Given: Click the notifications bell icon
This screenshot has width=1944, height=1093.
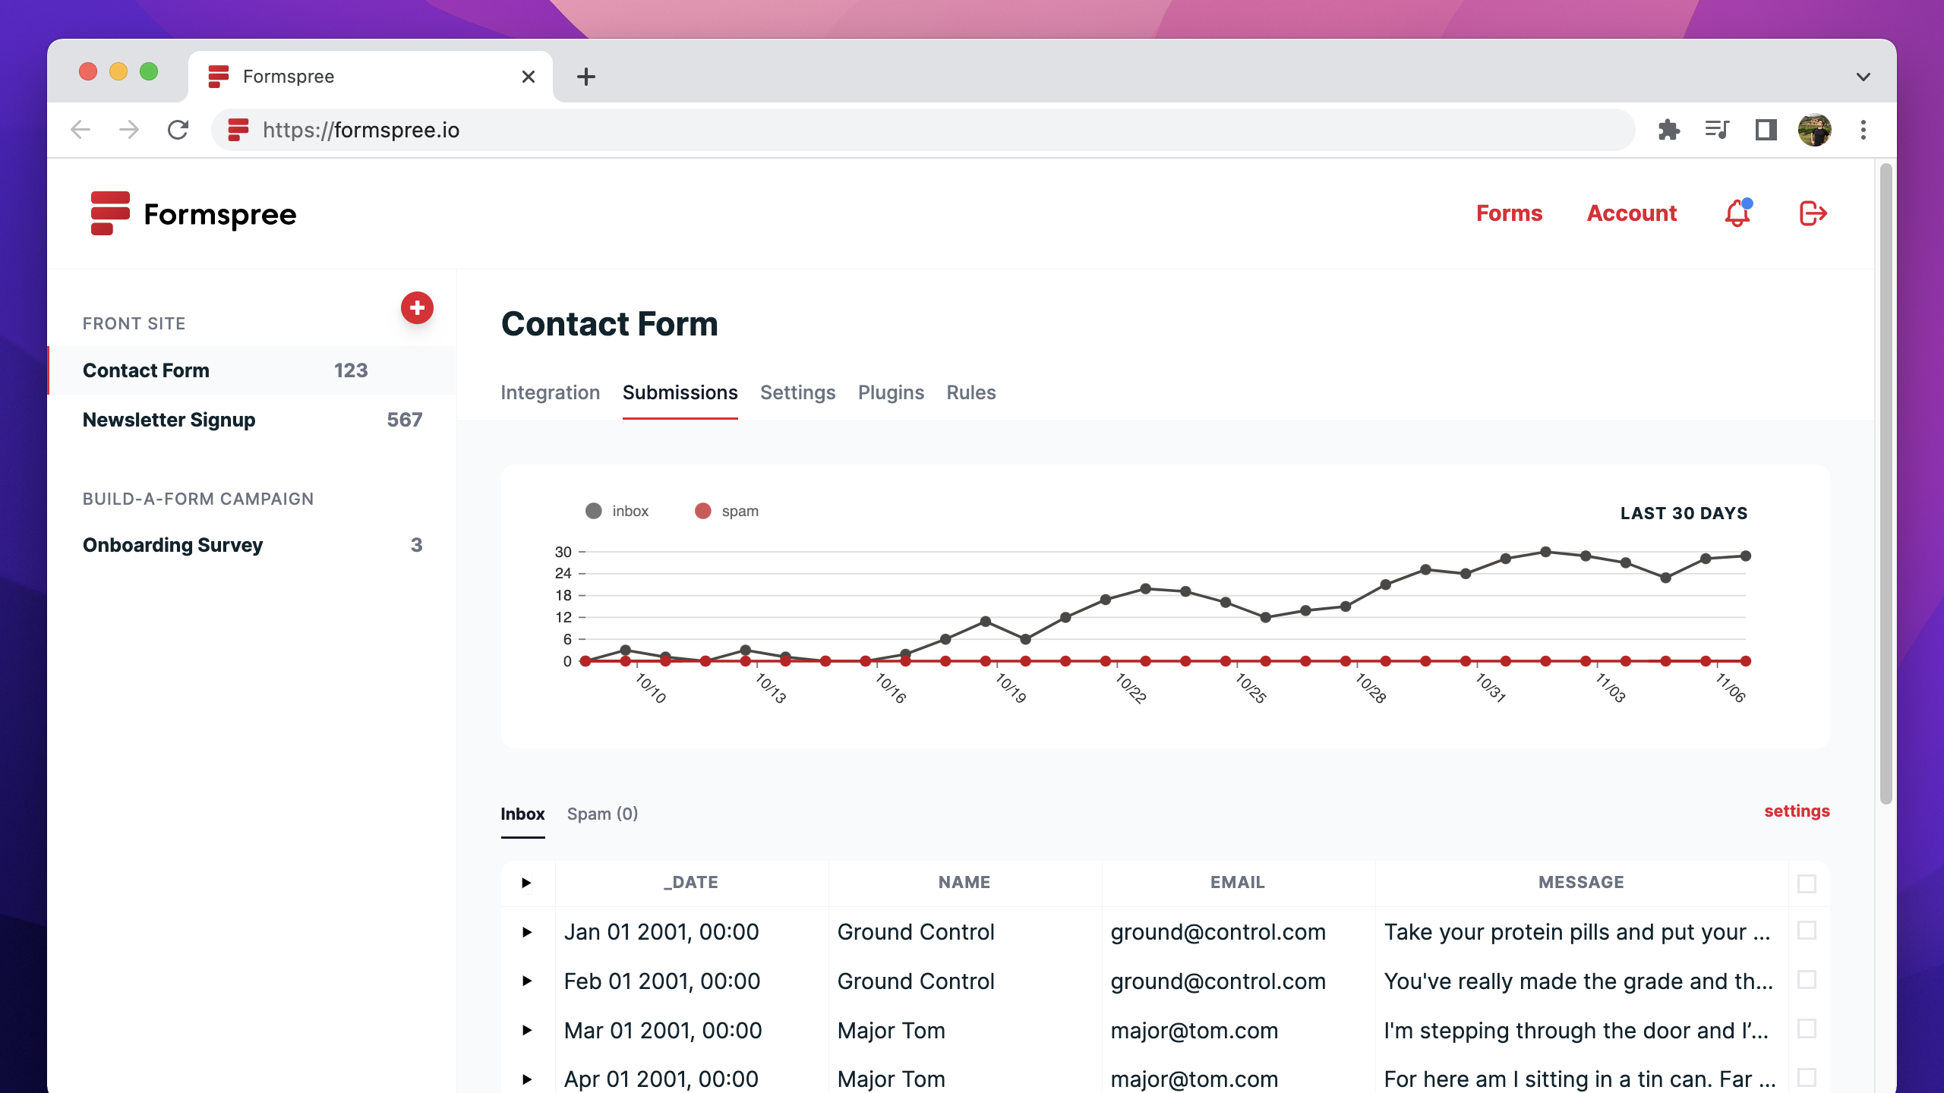Looking at the screenshot, I should (1737, 213).
